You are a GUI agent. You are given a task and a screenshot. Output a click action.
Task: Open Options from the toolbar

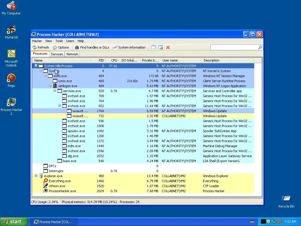(61, 47)
